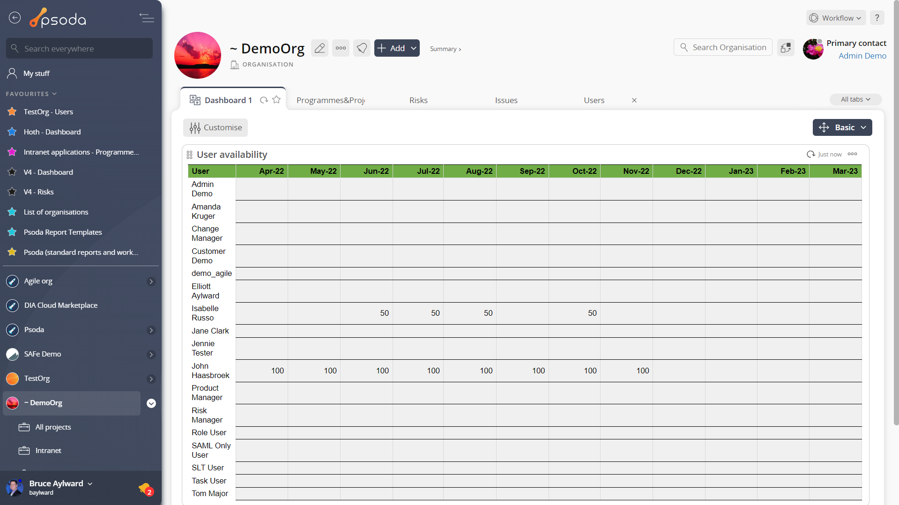Click the primary contact flower avatar
The height and width of the screenshot is (505, 899).
813,49
